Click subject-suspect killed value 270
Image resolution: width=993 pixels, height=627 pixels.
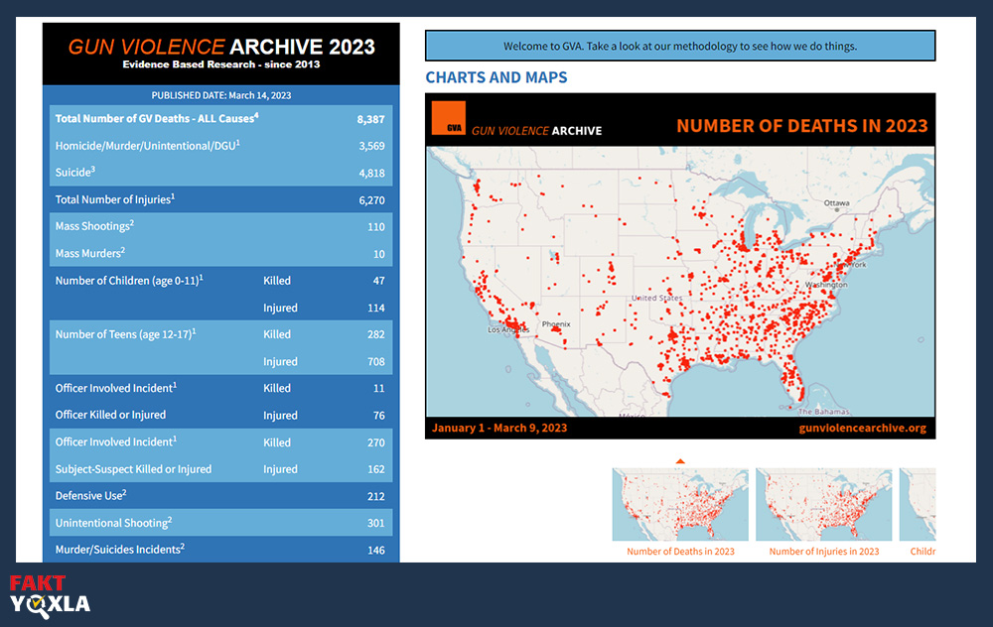coord(376,442)
